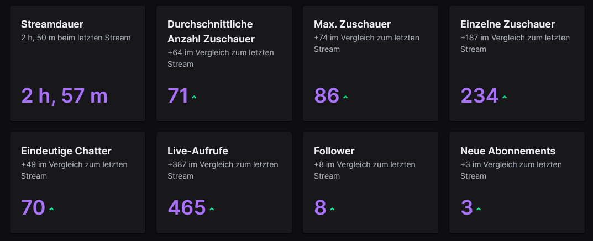This screenshot has width=593, height=241.
Task: Click the 2 h, 50 m beim letzten Stream text
Action: (76, 38)
